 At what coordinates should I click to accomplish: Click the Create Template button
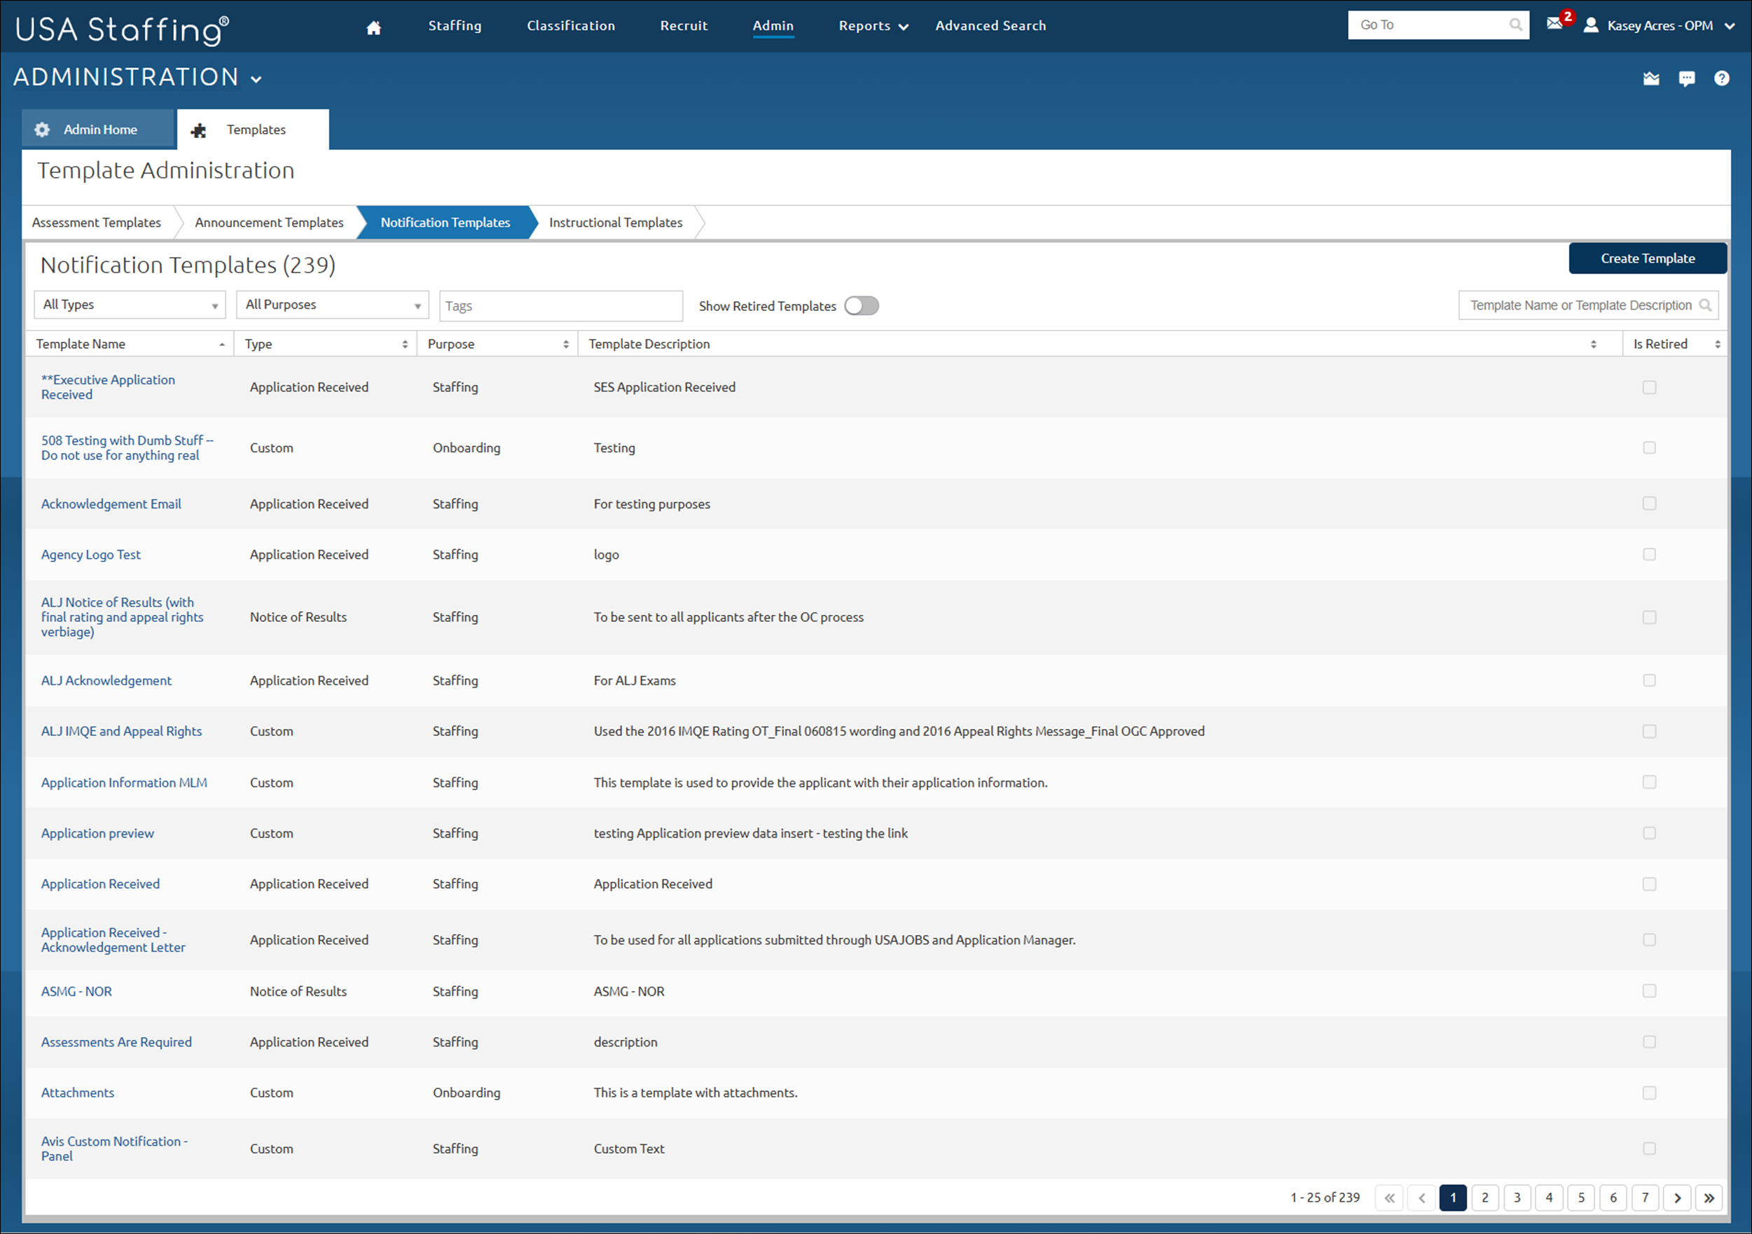(1648, 258)
